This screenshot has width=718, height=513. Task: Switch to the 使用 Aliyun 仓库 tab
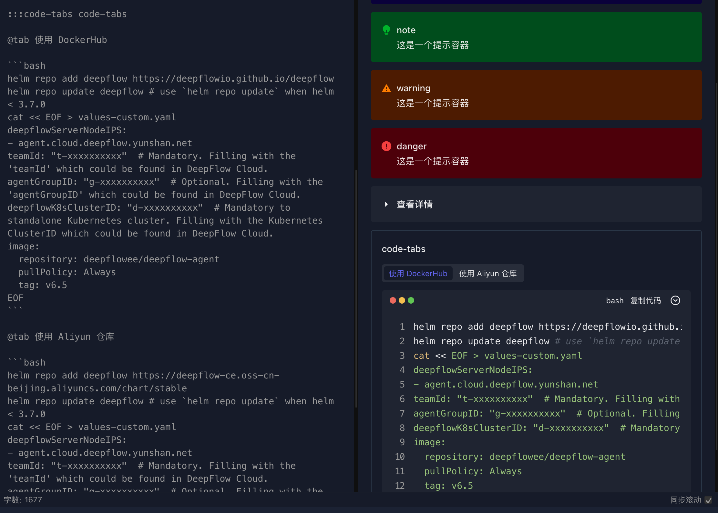pyautogui.click(x=488, y=273)
